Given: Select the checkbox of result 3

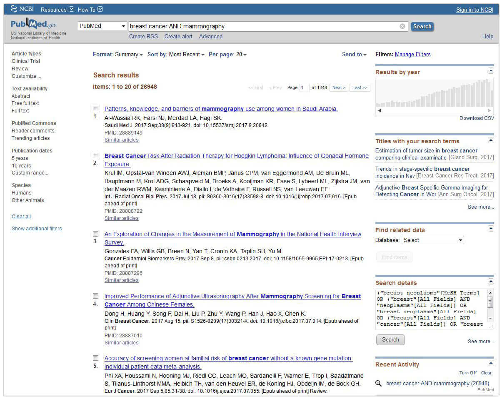Looking at the screenshot, I should (96, 234).
